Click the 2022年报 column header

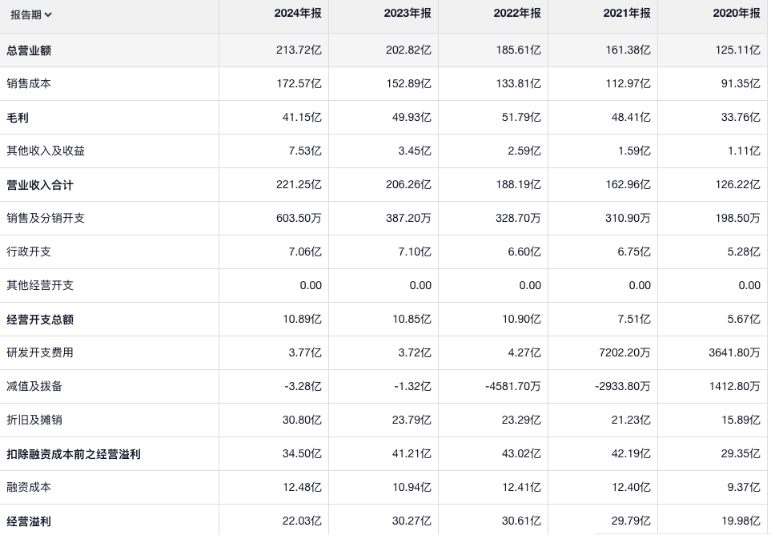point(517,14)
